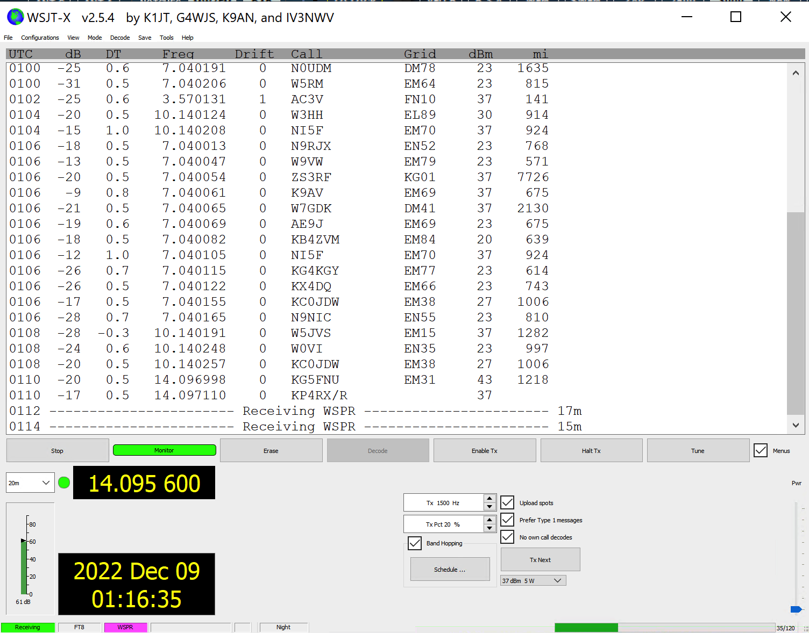Click the W7GDK callsign entry
This screenshot has width=809, height=633.
[x=311, y=208]
